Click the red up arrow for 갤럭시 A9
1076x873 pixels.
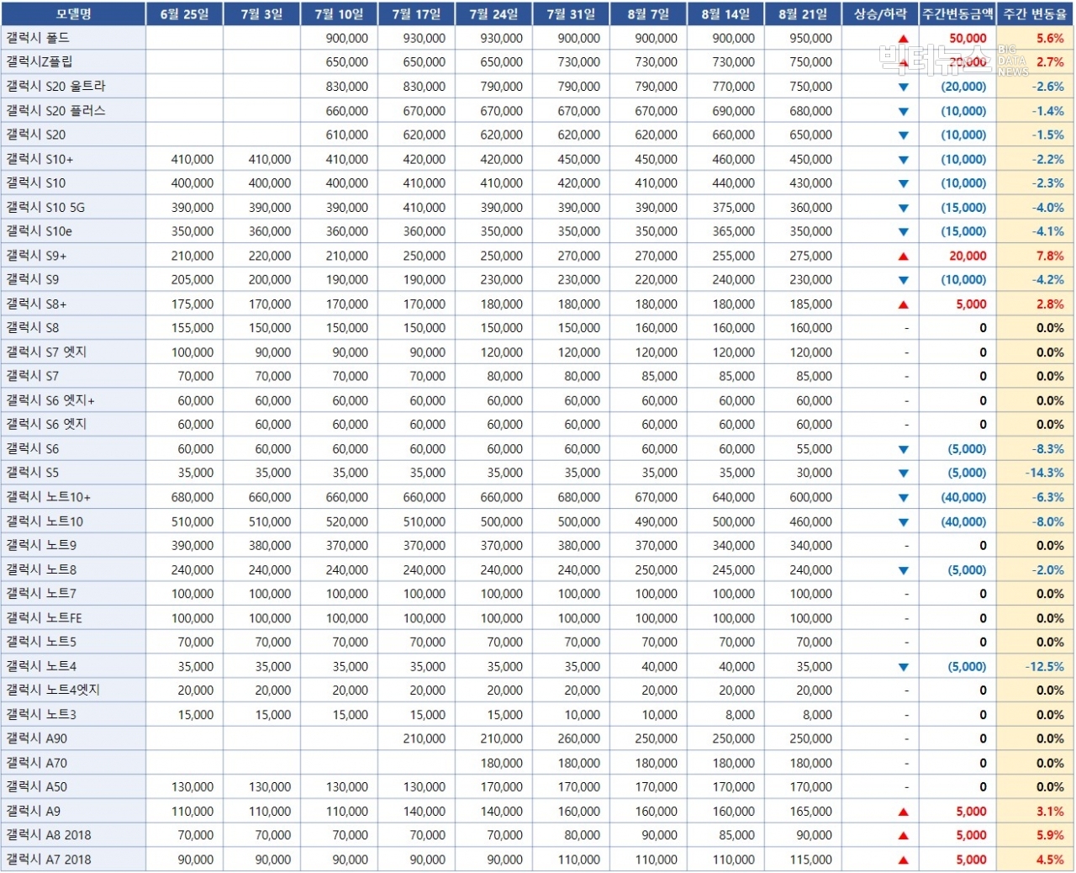pos(904,812)
